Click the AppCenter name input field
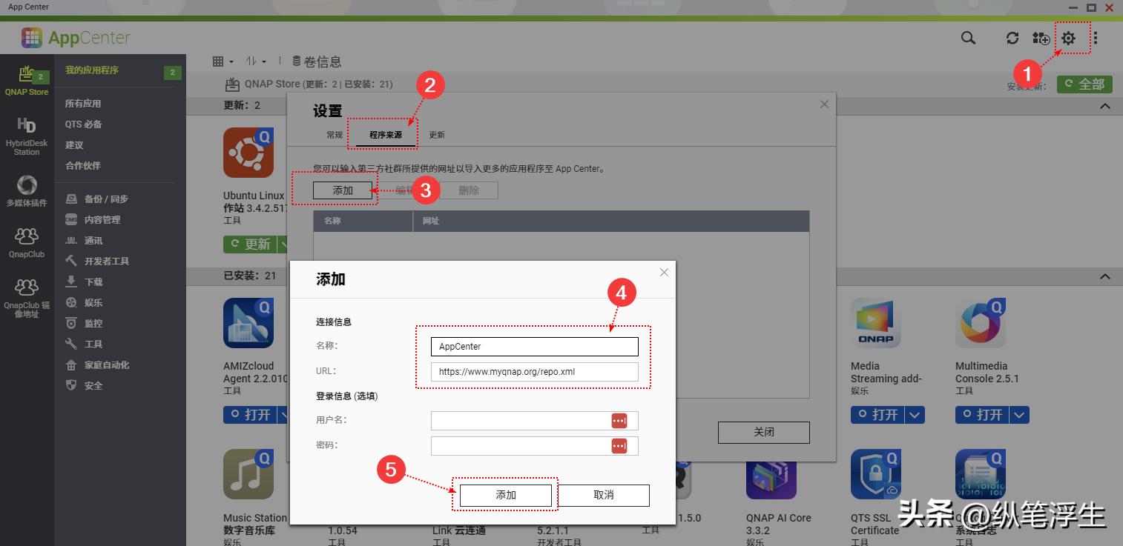The image size is (1123, 546). [x=534, y=346]
